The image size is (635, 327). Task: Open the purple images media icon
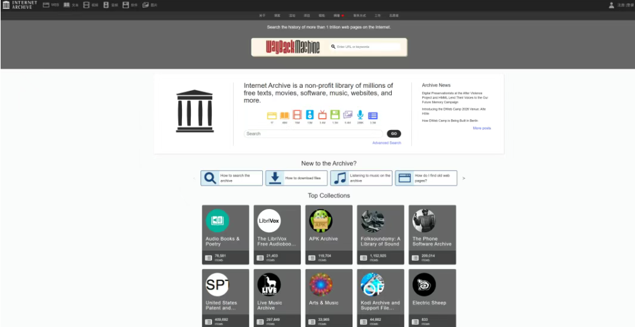tap(348, 115)
